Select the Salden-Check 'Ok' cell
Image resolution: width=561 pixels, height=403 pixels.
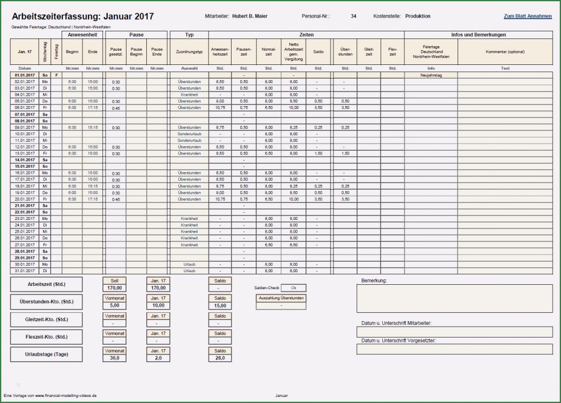click(293, 288)
